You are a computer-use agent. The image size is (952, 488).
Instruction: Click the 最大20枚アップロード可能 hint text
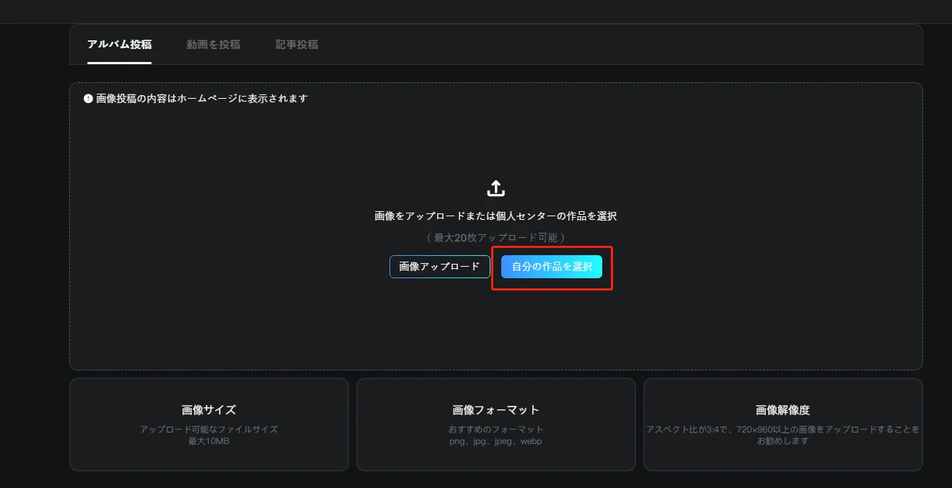click(x=495, y=237)
